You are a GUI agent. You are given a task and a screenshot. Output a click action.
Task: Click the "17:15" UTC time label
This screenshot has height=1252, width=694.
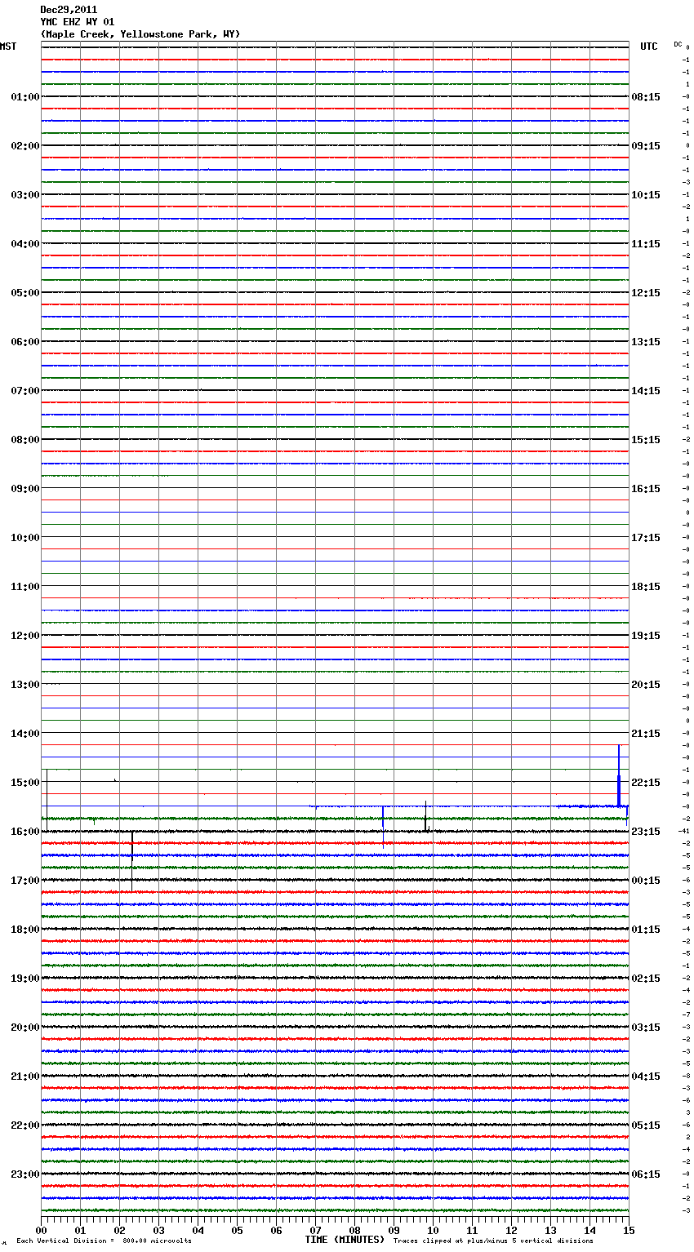click(x=646, y=538)
